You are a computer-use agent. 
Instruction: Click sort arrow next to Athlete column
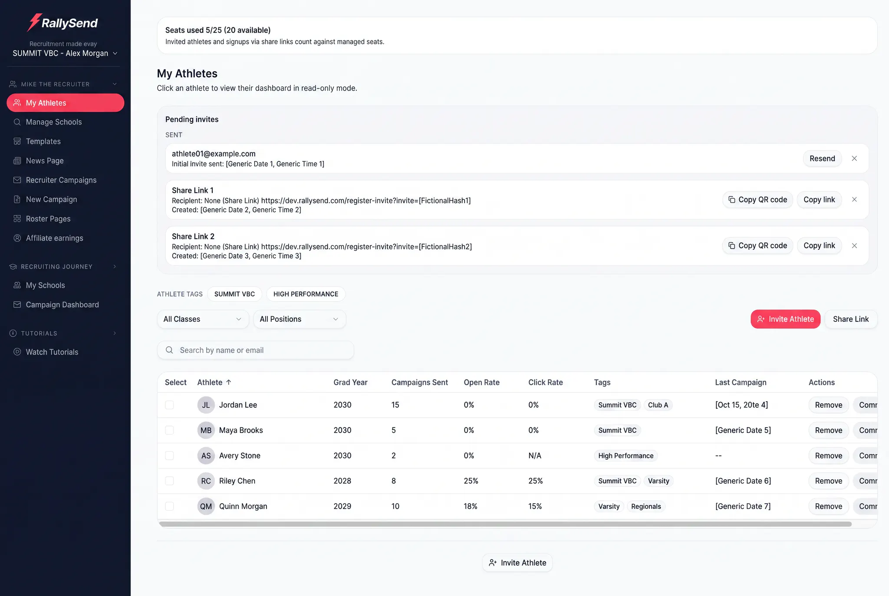pyautogui.click(x=229, y=382)
